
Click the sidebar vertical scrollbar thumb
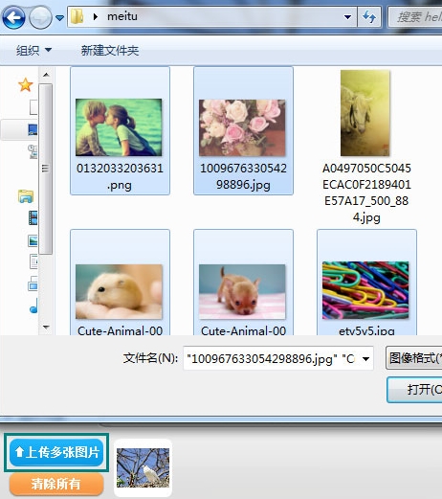click(x=46, y=169)
